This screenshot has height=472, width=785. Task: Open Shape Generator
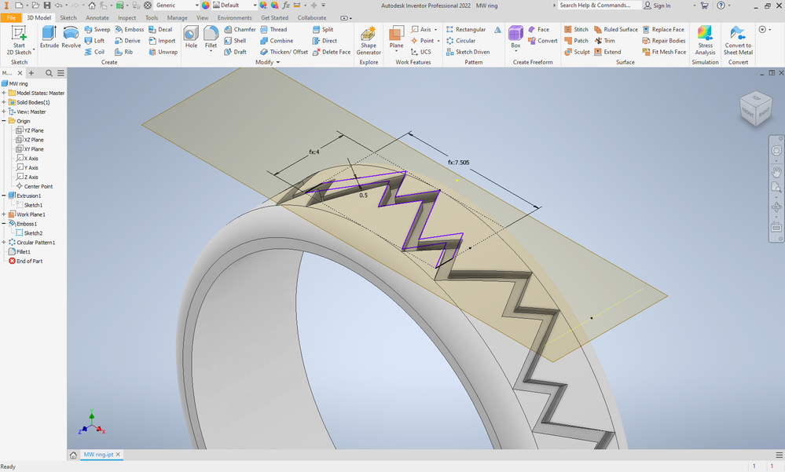click(369, 40)
